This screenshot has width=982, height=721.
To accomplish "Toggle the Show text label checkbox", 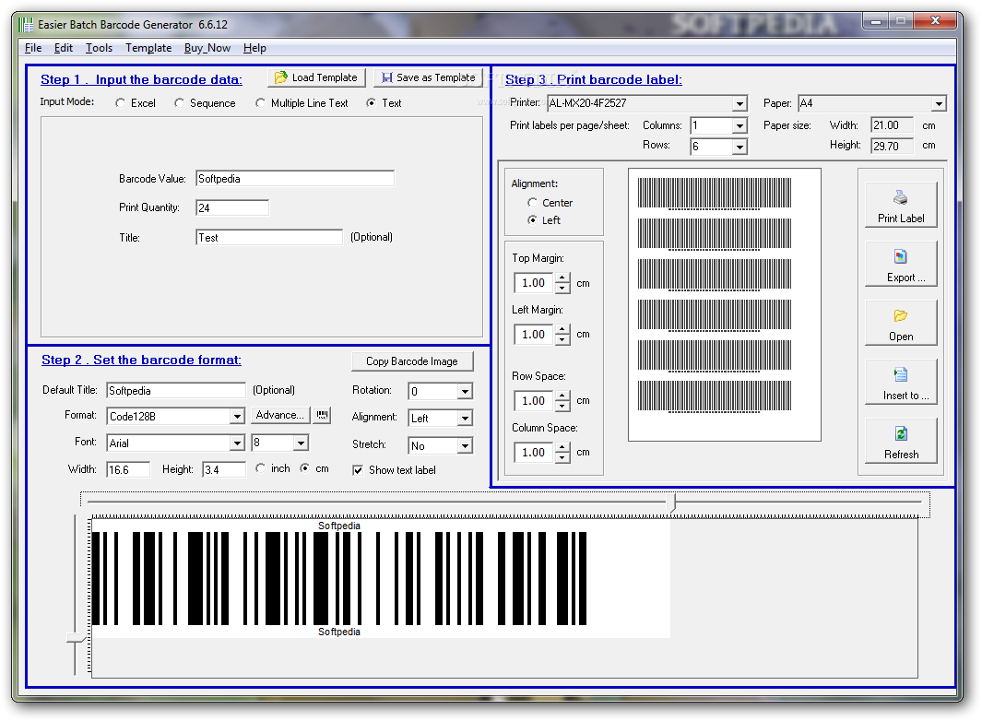I will [x=358, y=470].
